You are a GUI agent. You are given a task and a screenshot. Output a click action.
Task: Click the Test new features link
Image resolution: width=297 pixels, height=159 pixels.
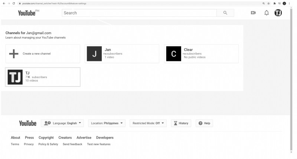(x=99, y=144)
